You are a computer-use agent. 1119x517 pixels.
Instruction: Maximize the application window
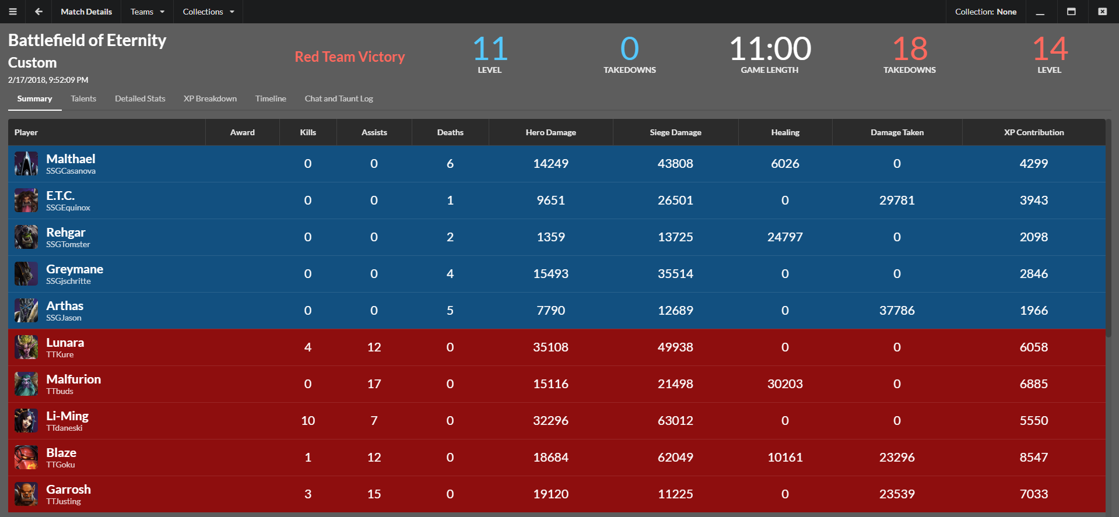pyautogui.click(x=1071, y=12)
